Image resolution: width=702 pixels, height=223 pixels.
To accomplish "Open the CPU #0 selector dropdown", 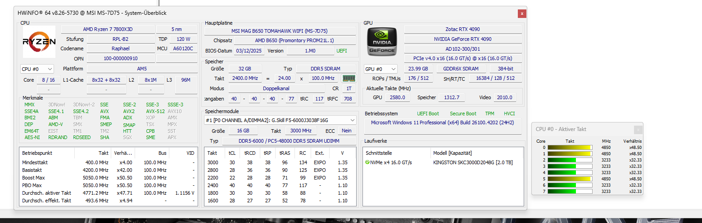I will 37,69.
